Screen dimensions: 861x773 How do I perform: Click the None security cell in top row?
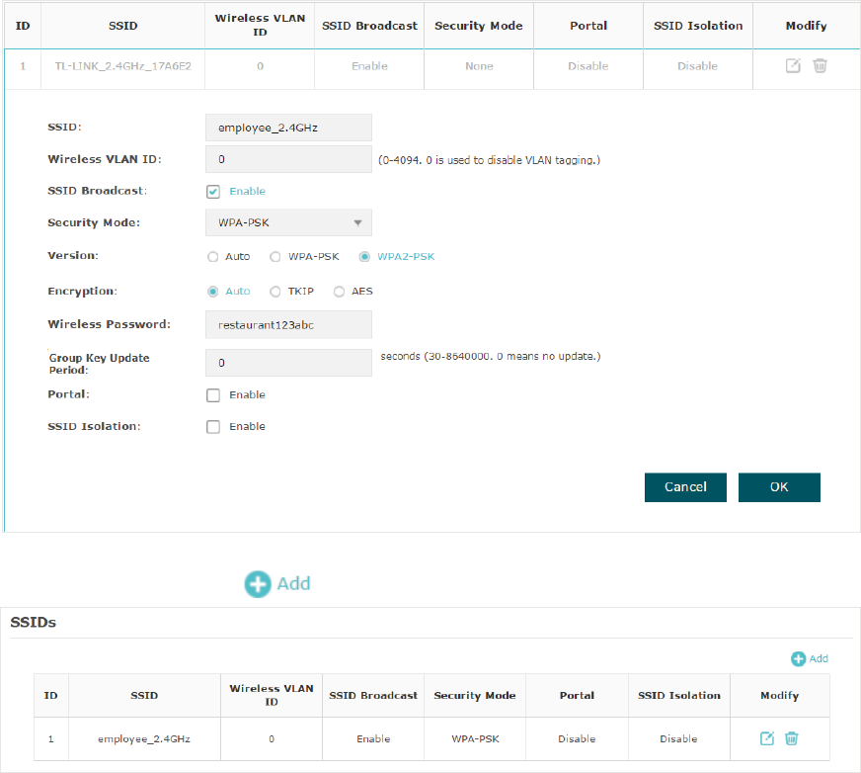click(479, 66)
